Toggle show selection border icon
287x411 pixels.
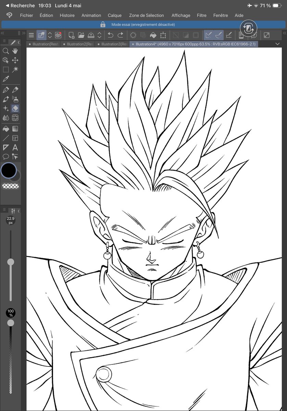click(196, 35)
